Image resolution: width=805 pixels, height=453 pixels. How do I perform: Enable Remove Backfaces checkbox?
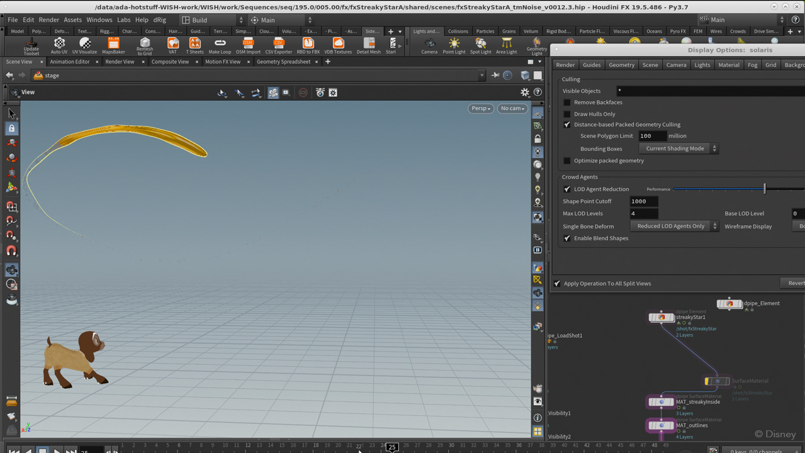pos(567,103)
